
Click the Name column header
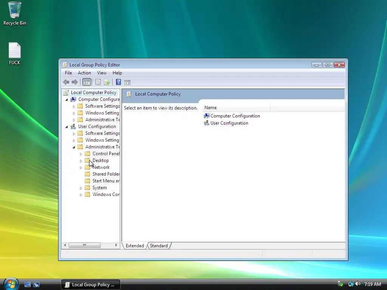(236, 108)
